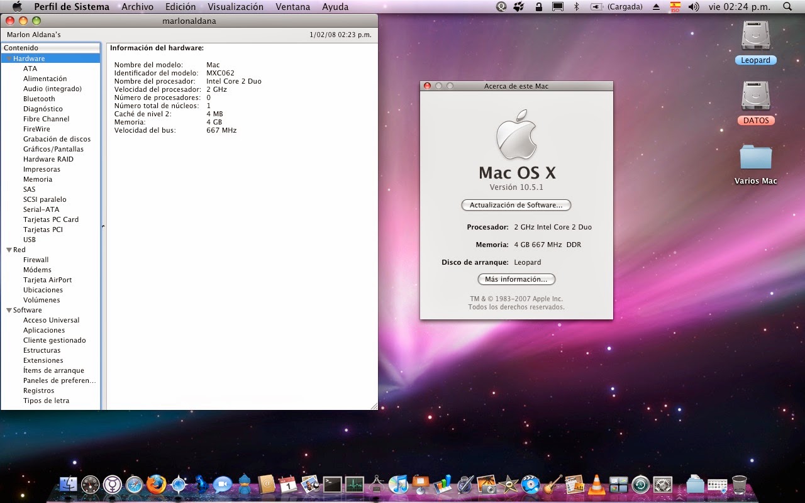Click the Downloads stack in dock
Screen dimensions: 805x503
click(695, 484)
